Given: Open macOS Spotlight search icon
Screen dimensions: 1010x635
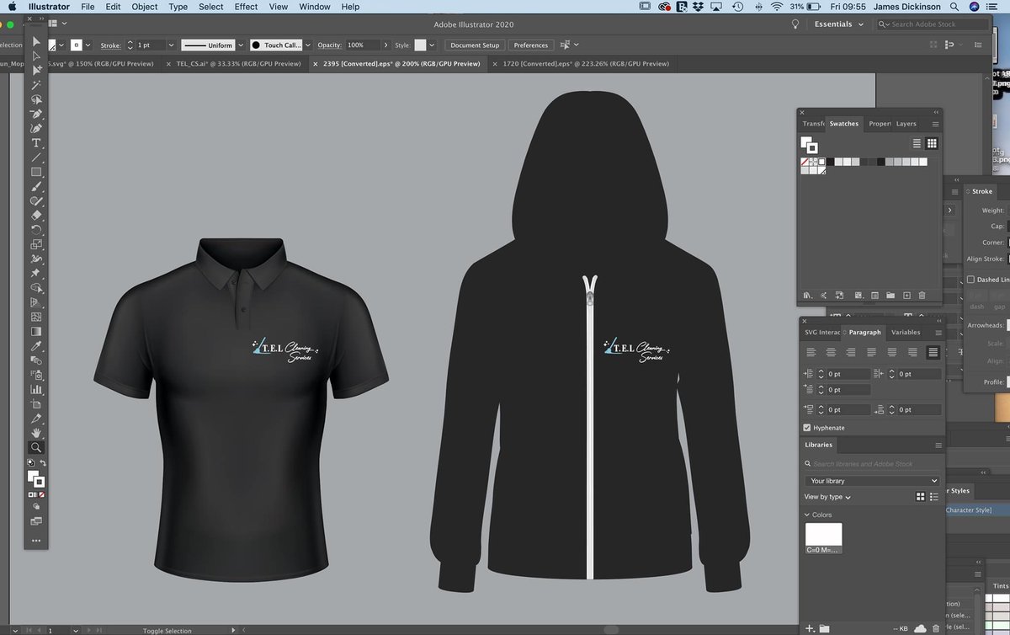Looking at the screenshot, I should (953, 7).
